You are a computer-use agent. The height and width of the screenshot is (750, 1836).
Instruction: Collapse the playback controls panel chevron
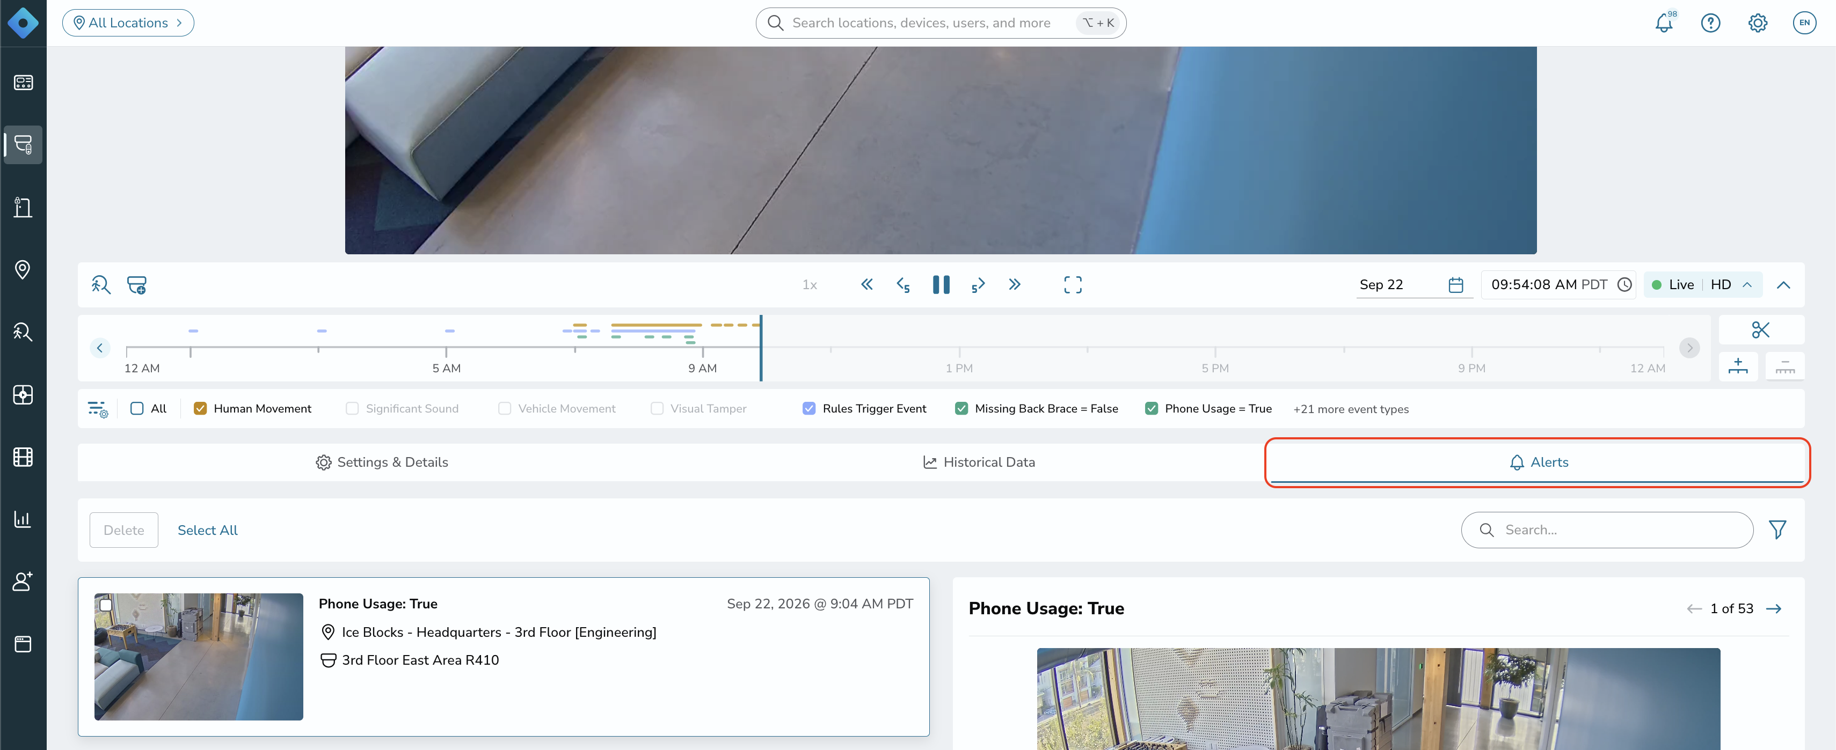[1783, 285]
